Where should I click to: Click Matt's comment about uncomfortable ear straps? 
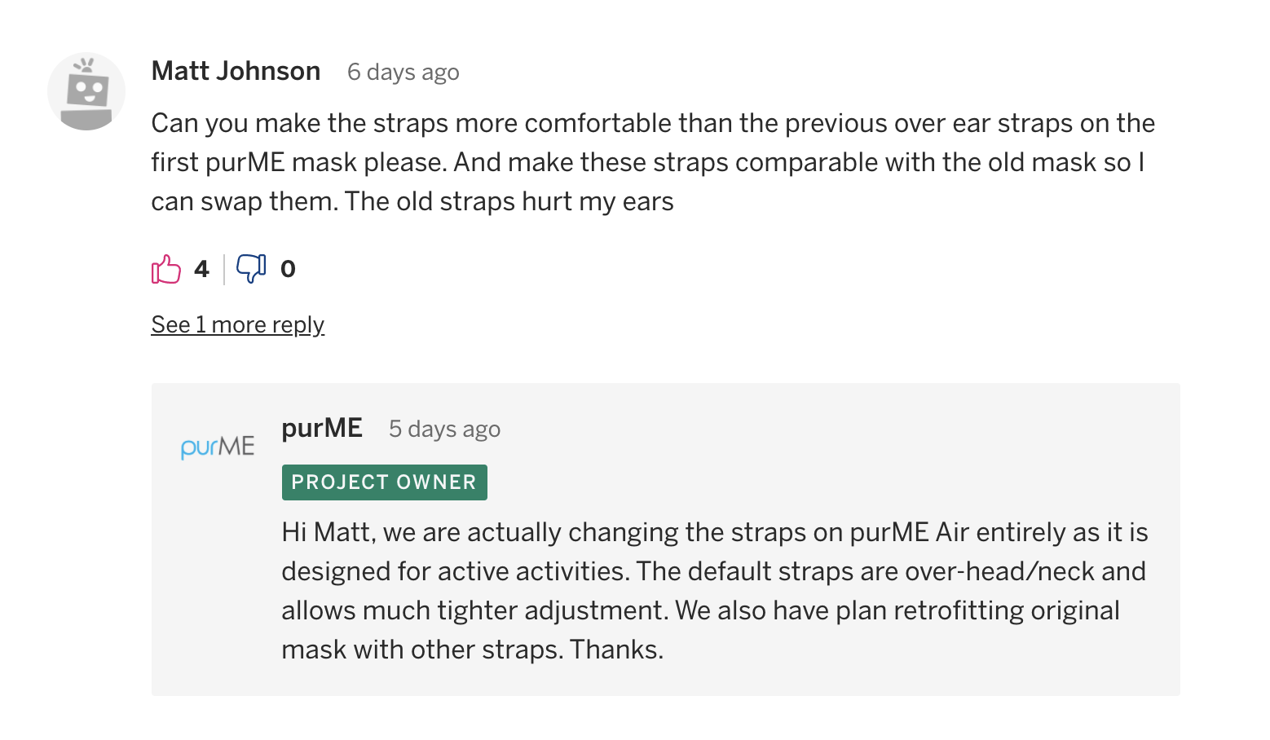click(653, 162)
